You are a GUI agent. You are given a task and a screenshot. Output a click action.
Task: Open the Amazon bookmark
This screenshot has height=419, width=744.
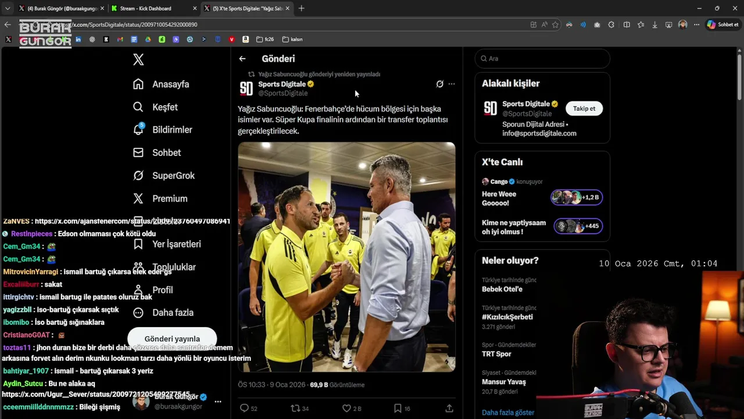tap(245, 40)
